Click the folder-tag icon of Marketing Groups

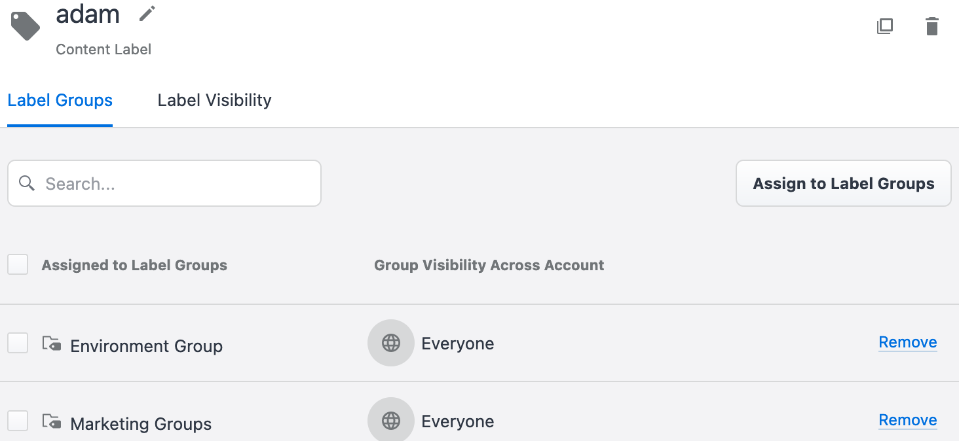tap(52, 421)
